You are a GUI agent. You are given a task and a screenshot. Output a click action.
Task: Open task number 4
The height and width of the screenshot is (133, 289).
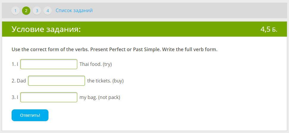tap(48, 11)
